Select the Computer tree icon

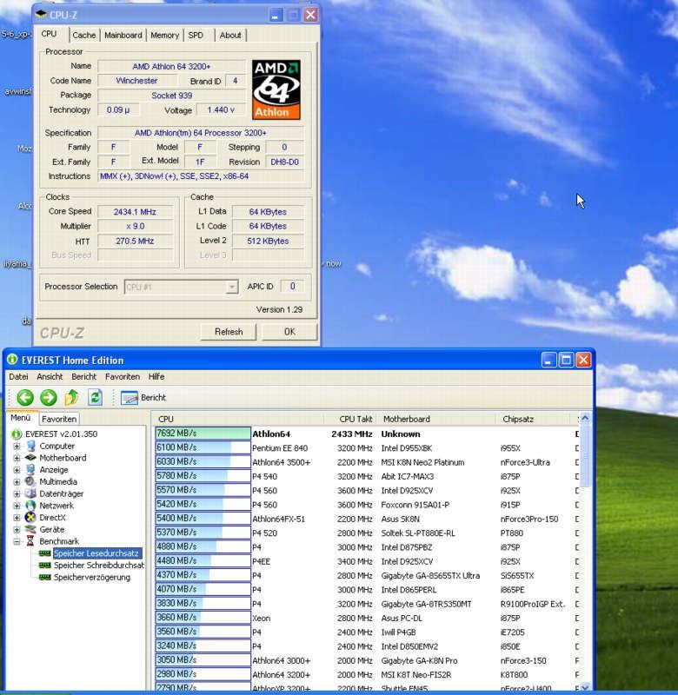point(30,446)
